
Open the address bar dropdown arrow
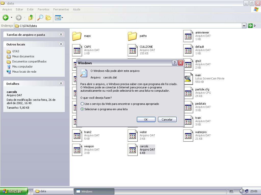(244, 26)
